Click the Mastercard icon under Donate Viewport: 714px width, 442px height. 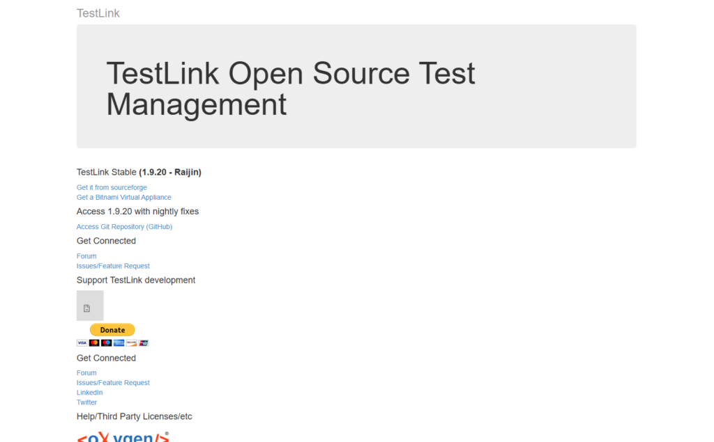coord(94,343)
